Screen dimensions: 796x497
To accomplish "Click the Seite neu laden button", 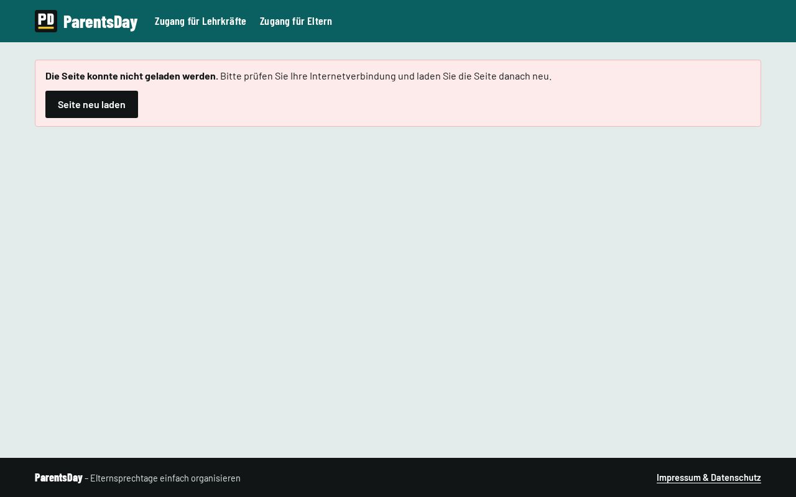I will (x=91, y=104).
